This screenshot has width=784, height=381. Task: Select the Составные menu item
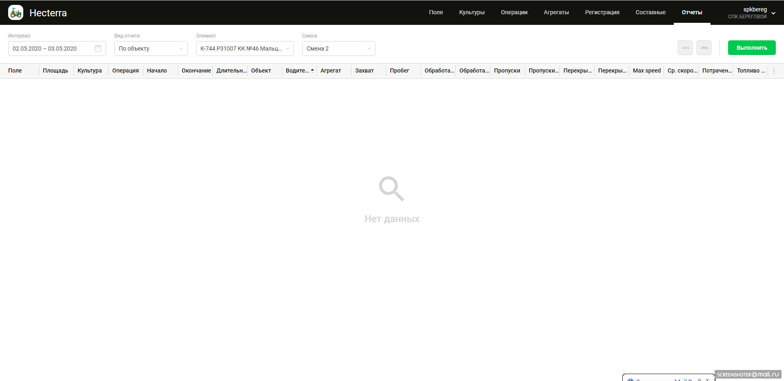pos(650,13)
